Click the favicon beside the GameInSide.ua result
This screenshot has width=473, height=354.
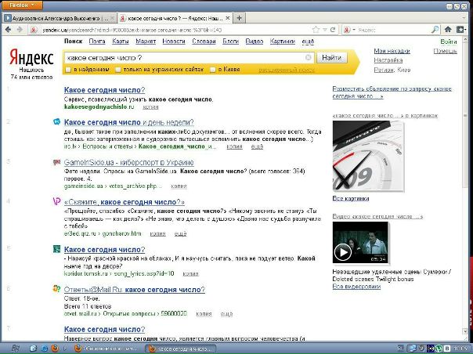click(x=56, y=162)
